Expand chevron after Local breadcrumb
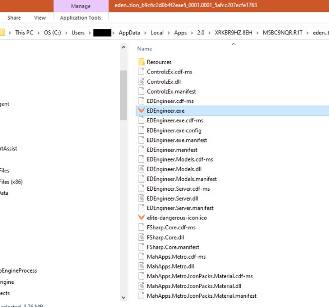The width and height of the screenshot is (329, 307). click(x=169, y=33)
